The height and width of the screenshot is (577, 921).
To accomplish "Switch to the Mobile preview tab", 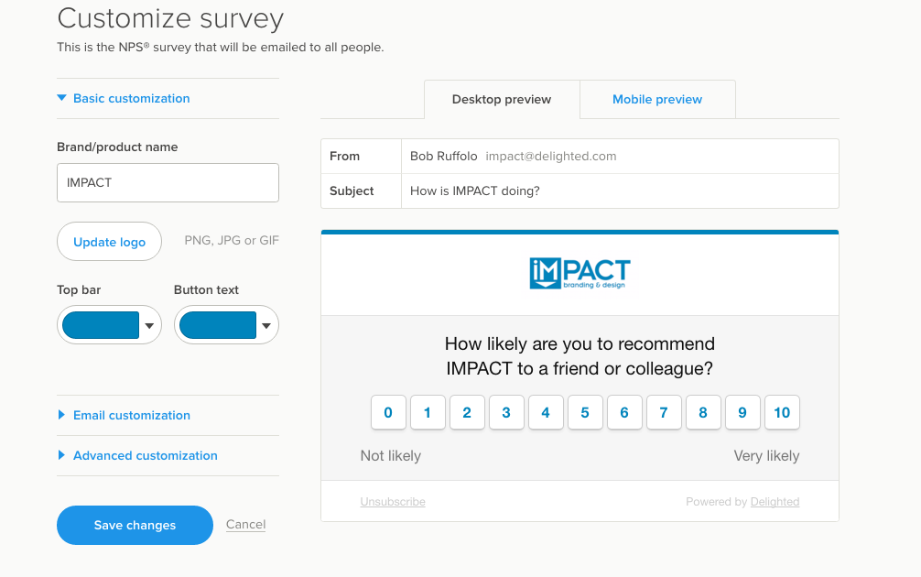I will [x=657, y=99].
